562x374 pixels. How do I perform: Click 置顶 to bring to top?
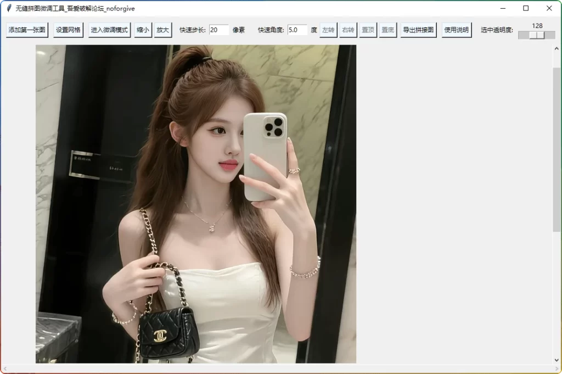368,30
